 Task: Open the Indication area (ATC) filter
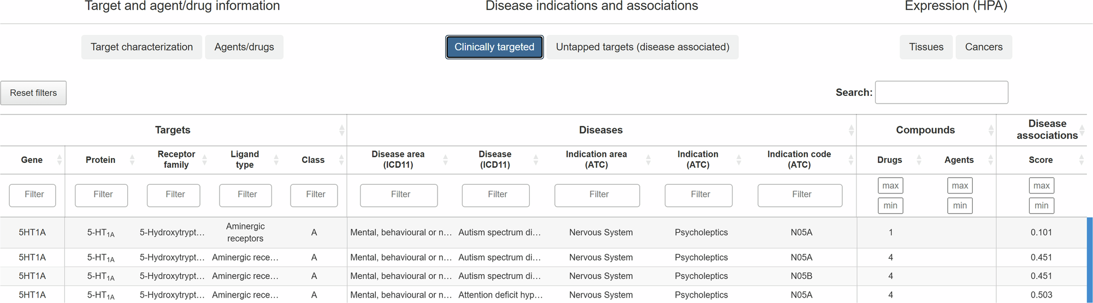[x=597, y=195]
